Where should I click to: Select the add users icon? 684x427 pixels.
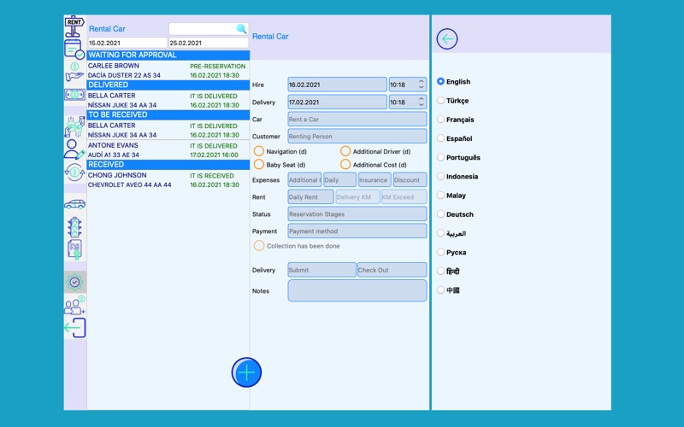(74, 305)
